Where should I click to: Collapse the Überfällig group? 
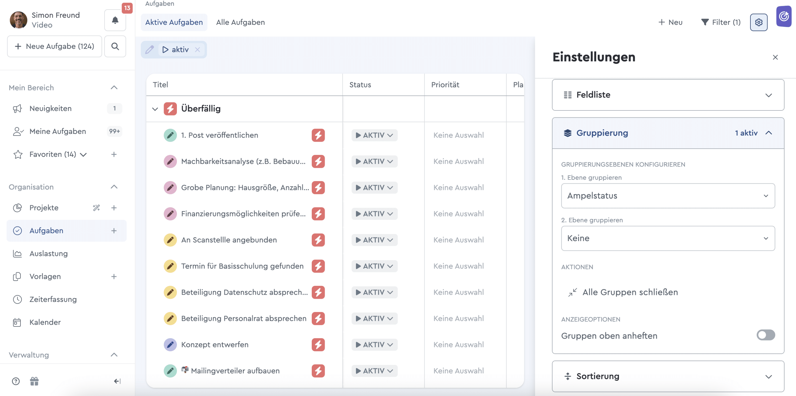[x=155, y=109]
